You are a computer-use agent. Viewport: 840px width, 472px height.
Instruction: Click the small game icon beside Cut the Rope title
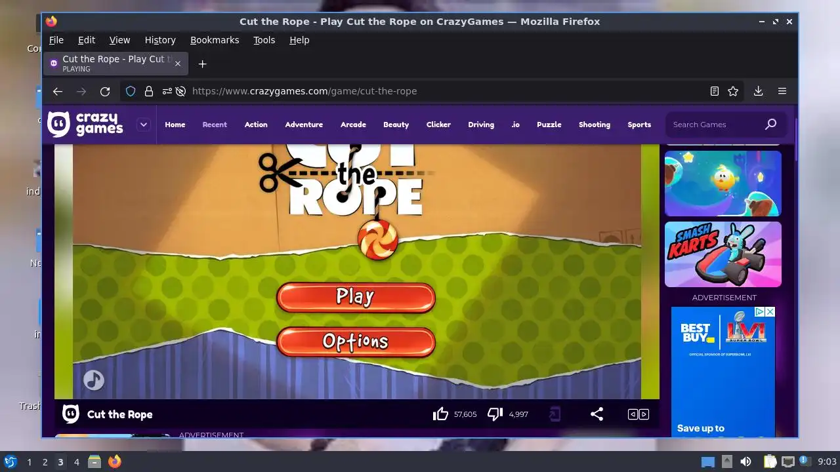click(71, 414)
